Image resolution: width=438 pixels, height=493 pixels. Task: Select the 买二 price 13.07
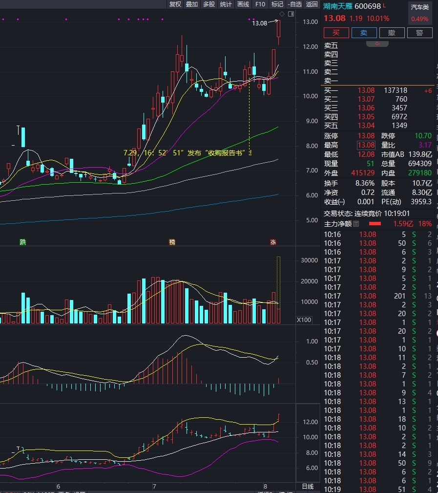pos(366,99)
